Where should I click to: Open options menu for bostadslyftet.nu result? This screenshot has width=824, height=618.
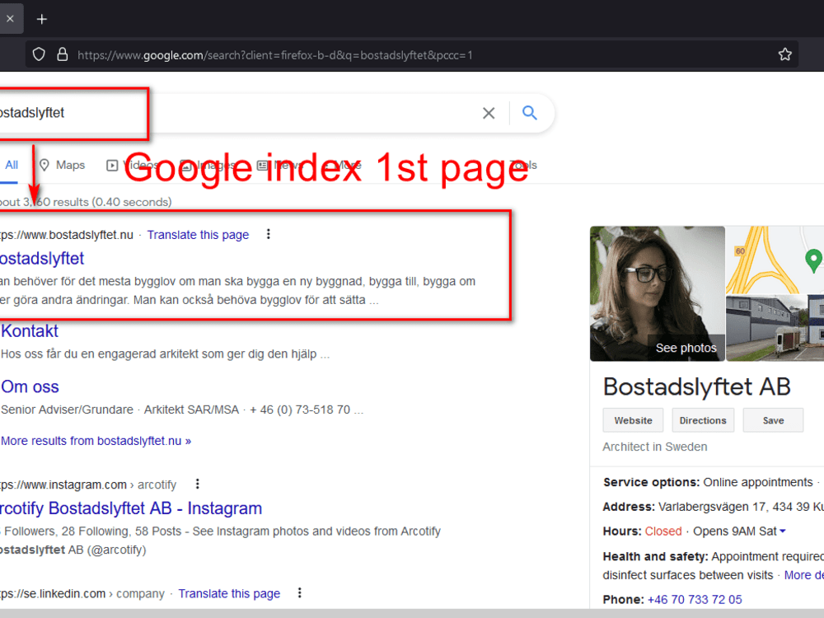coord(269,234)
